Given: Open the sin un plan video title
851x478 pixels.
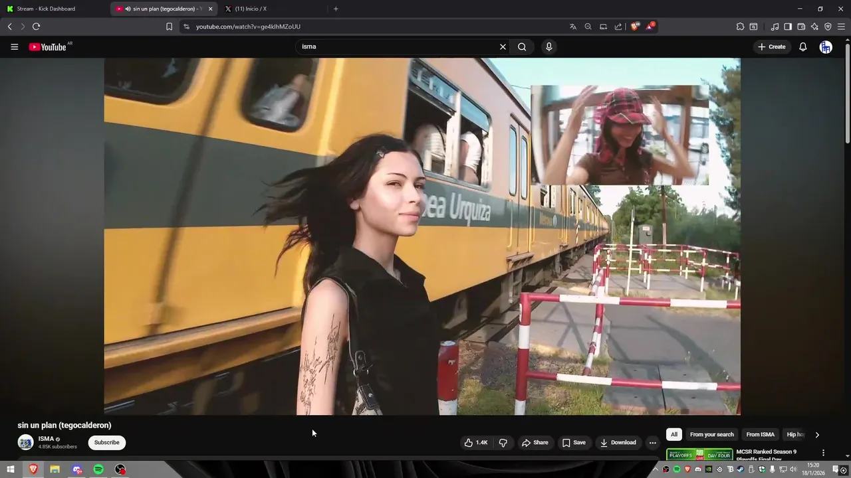Looking at the screenshot, I should [64, 425].
